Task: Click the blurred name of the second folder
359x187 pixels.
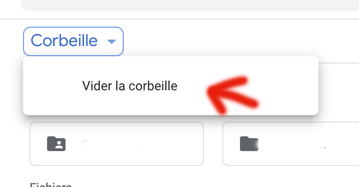Action: click(x=298, y=144)
